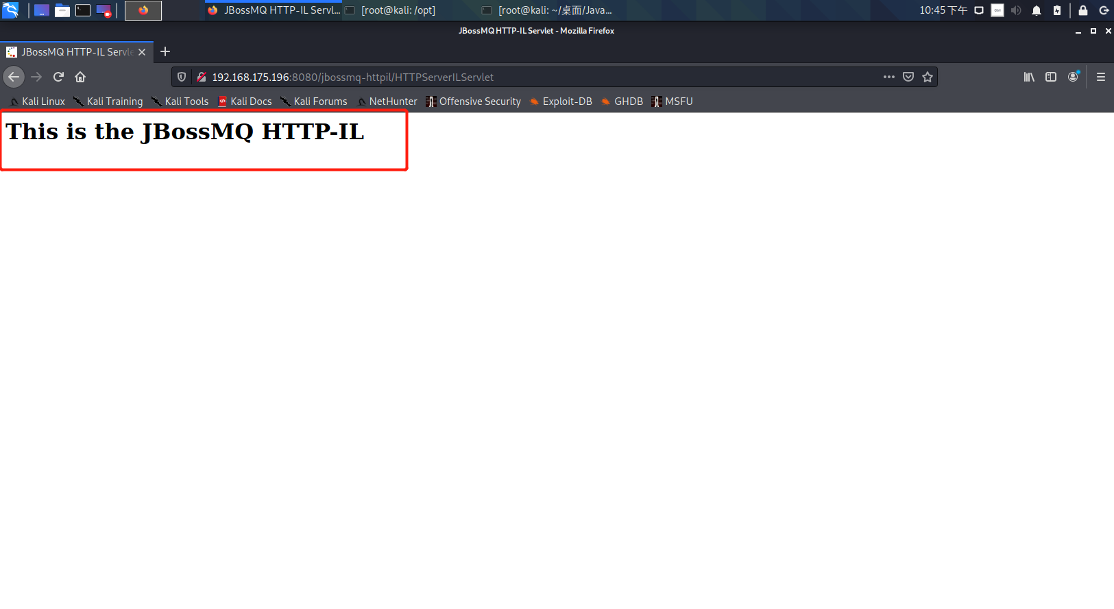The image size is (1114, 609).
Task: Open the Firefox home page
Action: point(80,77)
